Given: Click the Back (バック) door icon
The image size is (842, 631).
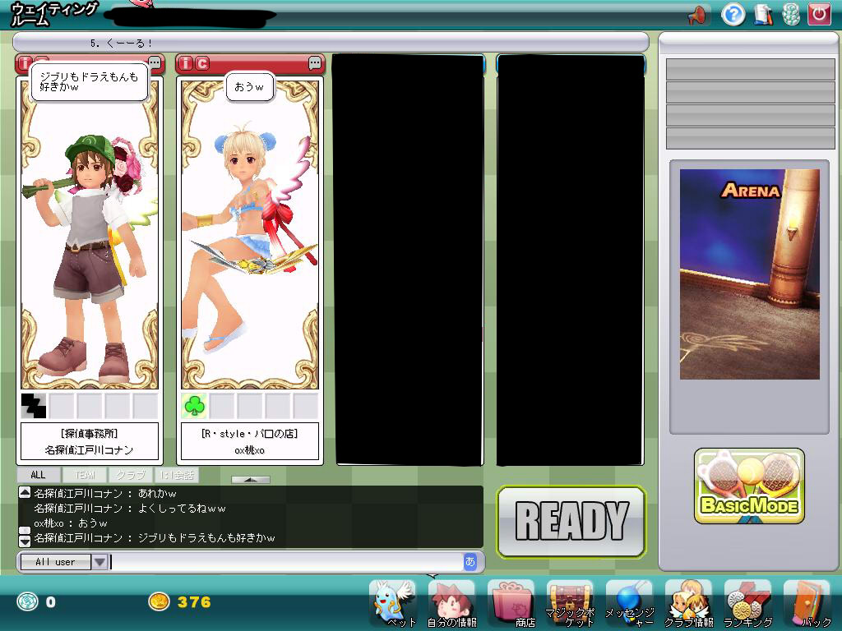Looking at the screenshot, I should 807,602.
